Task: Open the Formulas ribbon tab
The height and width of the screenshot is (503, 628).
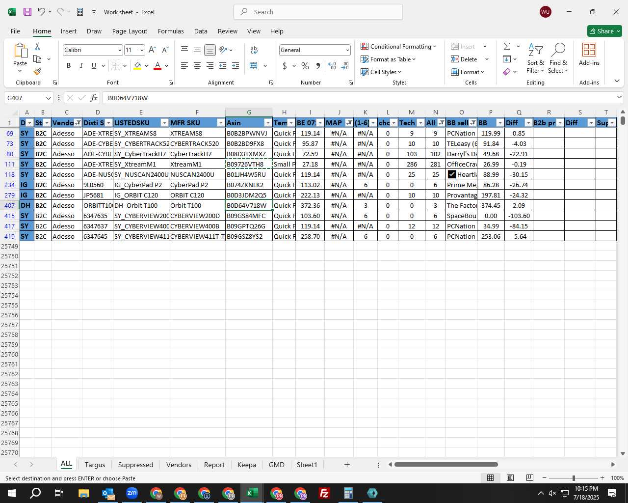Action: [171, 31]
